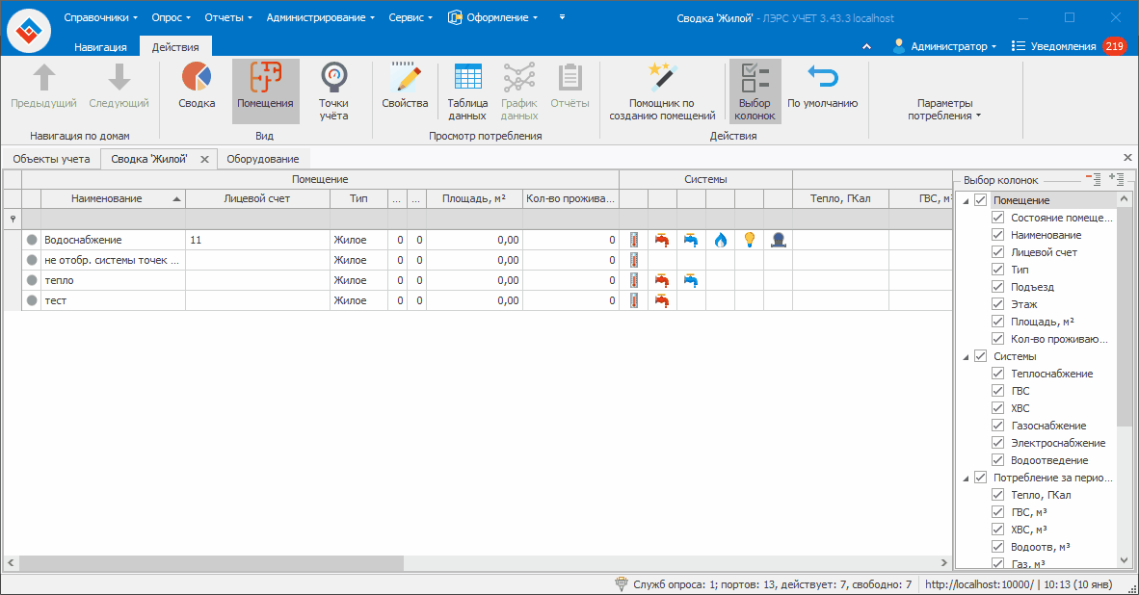Viewport: 1139px width, 595px height.
Task: Click red hot water tap in Водоснабжение row
Action: tap(662, 240)
